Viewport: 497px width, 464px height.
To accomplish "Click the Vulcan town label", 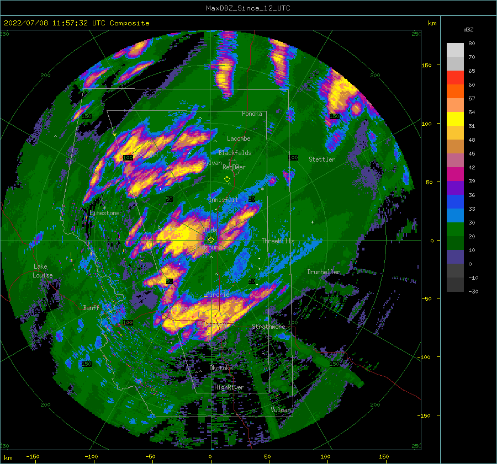I will point(281,410).
